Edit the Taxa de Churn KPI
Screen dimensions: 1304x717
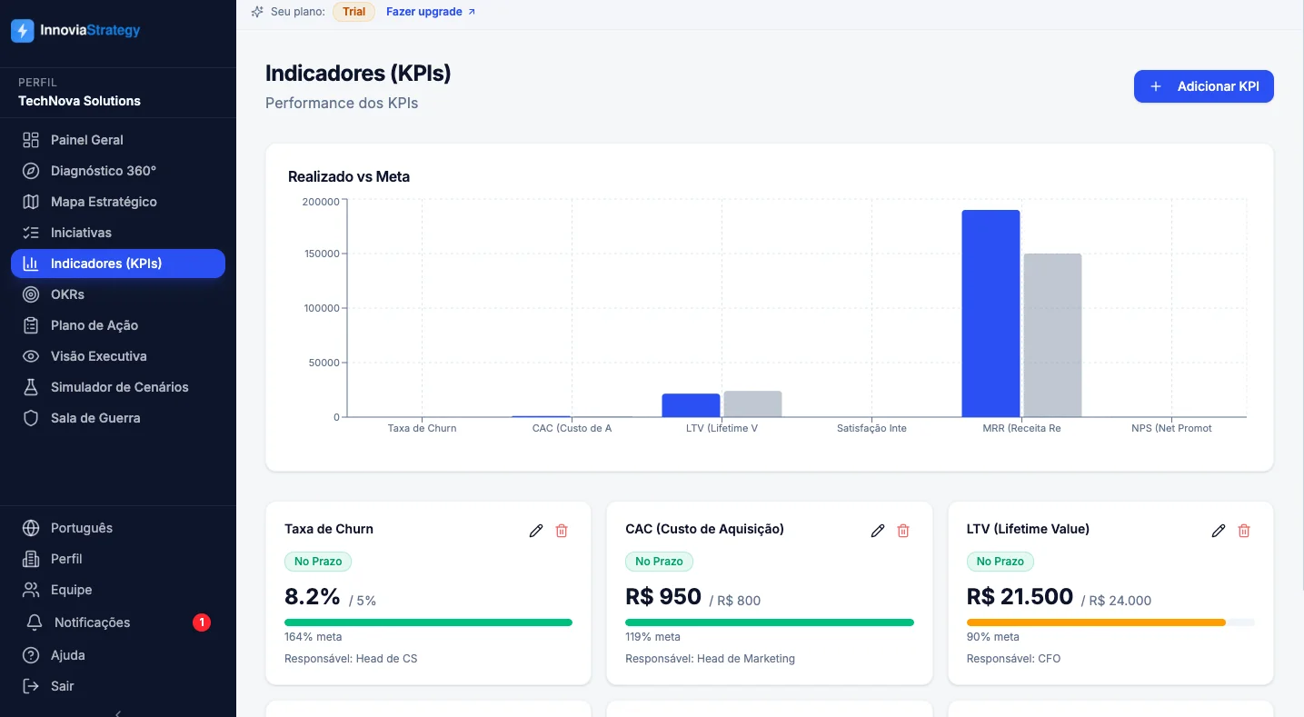coord(536,531)
